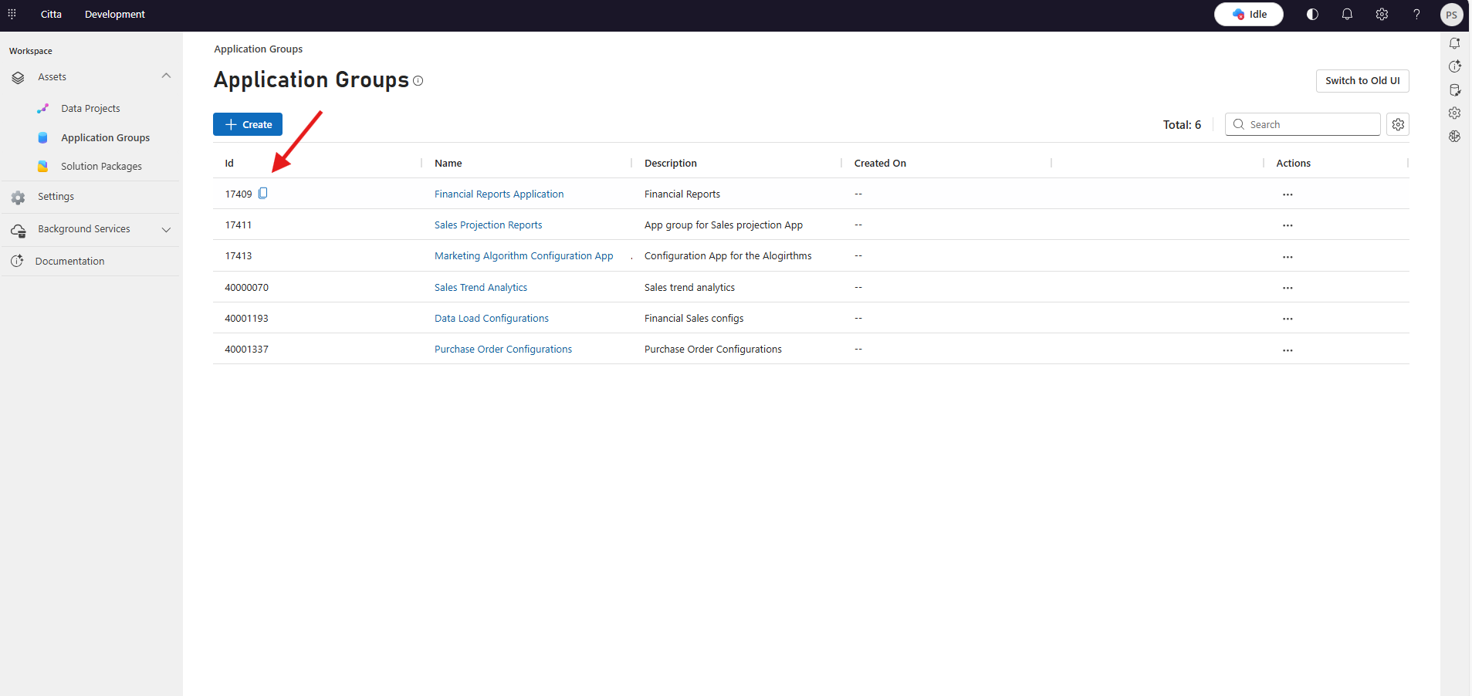Open the top bar settings gear
This screenshot has height=696, width=1472.
pyautogui.click(x=1382, y=14)
